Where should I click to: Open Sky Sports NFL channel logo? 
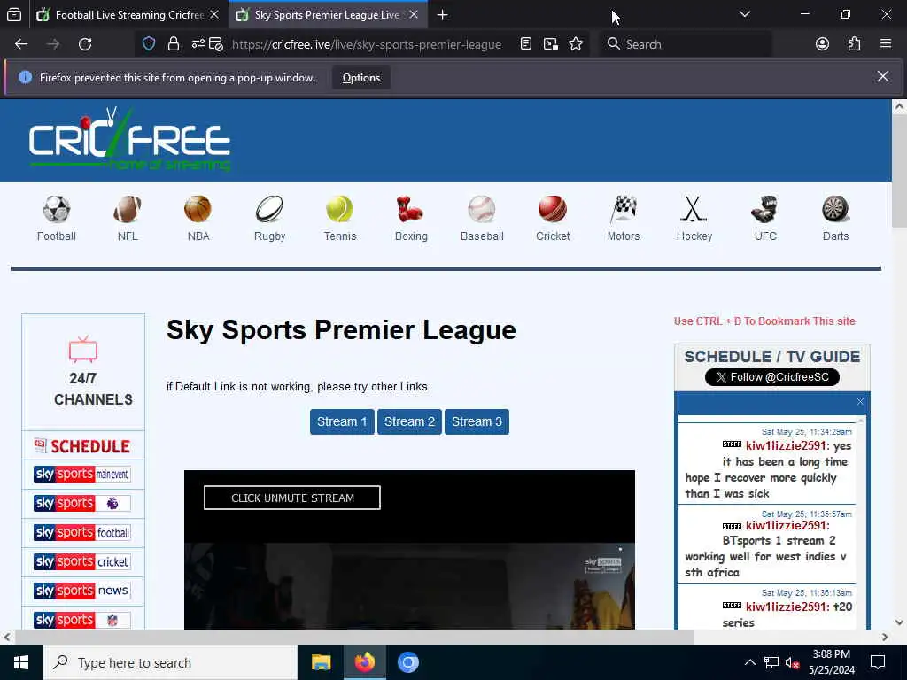coord(82,620)
